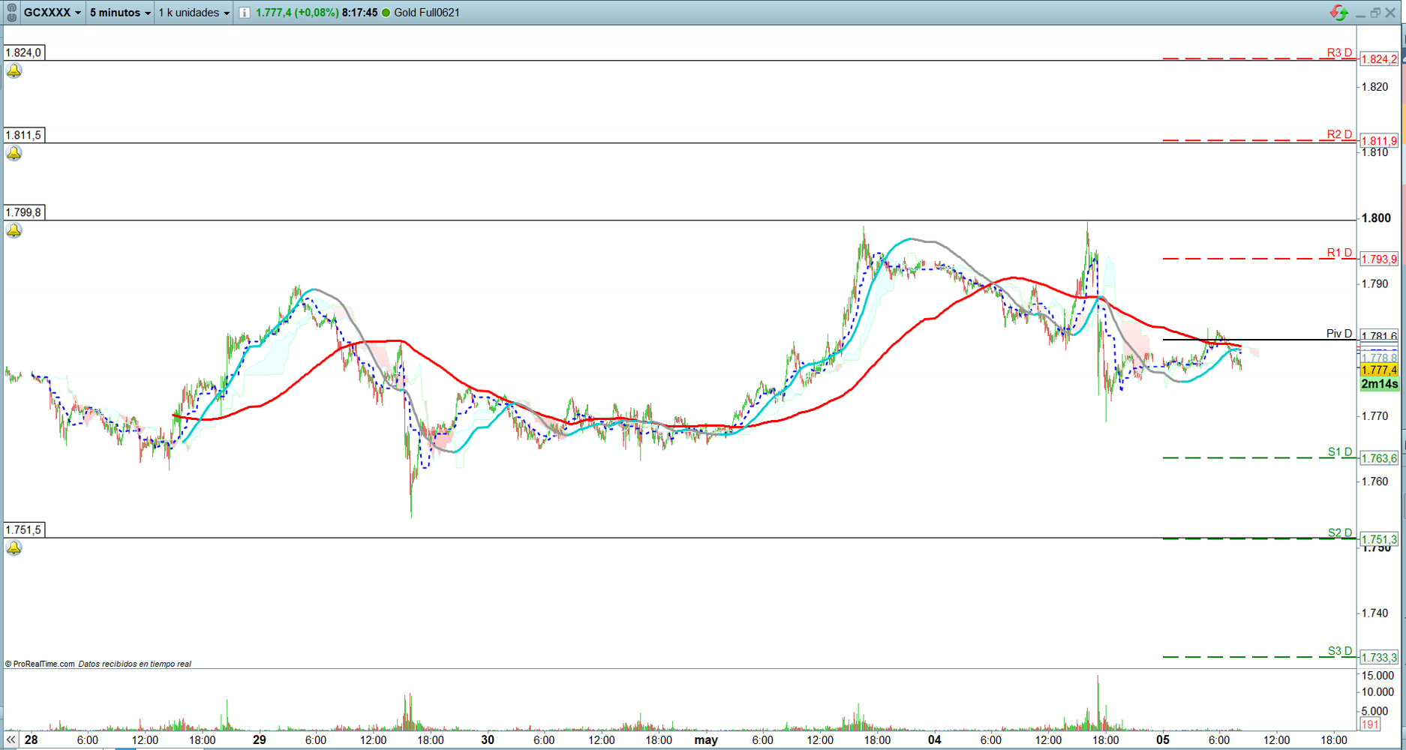Click the current price tag 1.777,4
The height and width of the screenshot is (750, 1406).
(x=1379, y=370)
